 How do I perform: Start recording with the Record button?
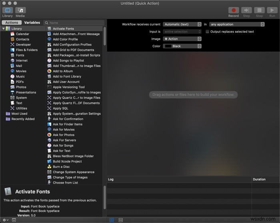click(233, 10)
